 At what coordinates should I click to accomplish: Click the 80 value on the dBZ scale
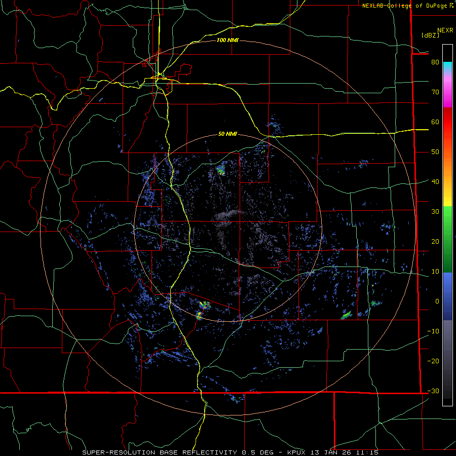(435, 62)
